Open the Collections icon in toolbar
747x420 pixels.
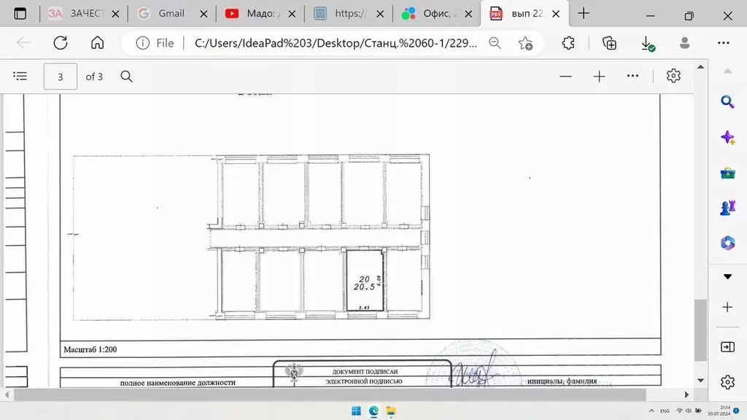pyautogui.click(x=609, y=43)
